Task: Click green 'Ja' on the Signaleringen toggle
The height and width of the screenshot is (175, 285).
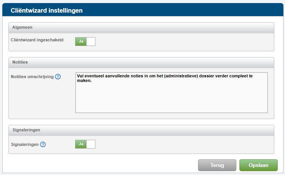Action: (x=81, y=144)
